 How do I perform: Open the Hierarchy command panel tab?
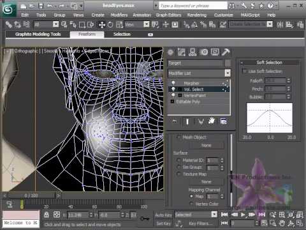tap(193, 52)
